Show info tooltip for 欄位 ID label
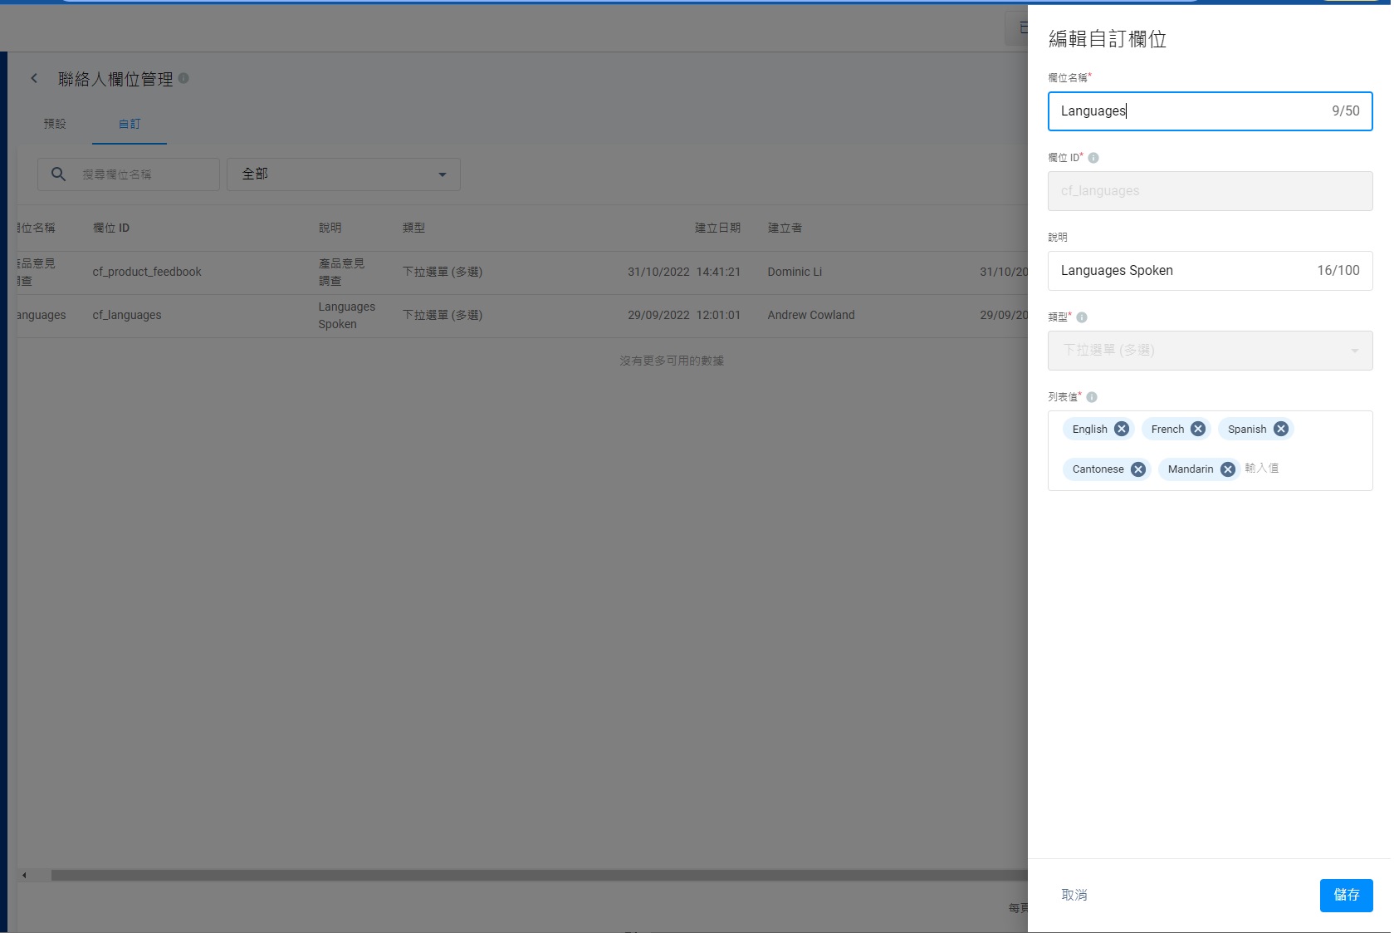 tap(1093, 158)
